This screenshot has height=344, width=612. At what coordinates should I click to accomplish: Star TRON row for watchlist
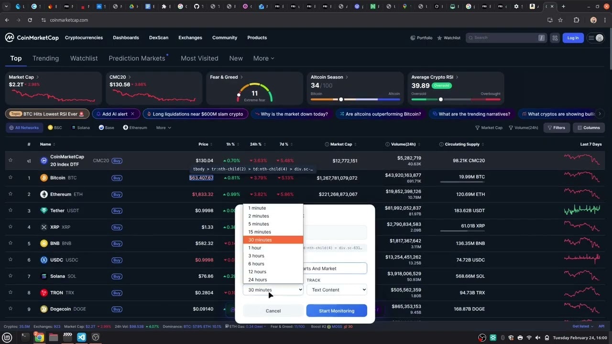click(10, 292)
